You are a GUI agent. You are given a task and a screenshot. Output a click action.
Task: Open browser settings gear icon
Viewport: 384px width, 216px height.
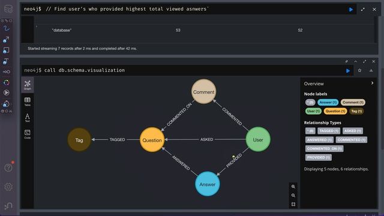coord(8,187)
